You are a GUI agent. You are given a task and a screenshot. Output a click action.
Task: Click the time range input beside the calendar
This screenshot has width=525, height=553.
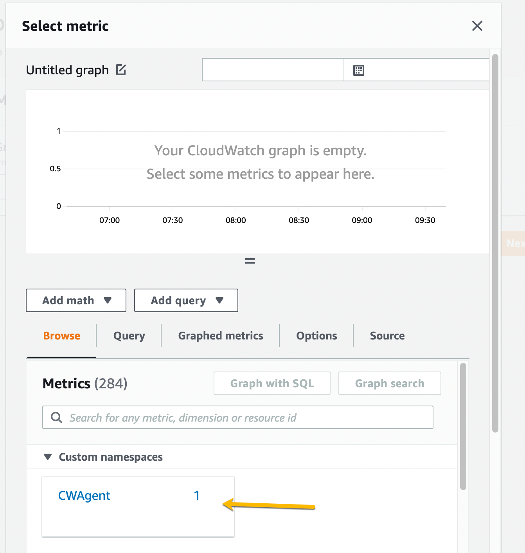click(273, 70)
